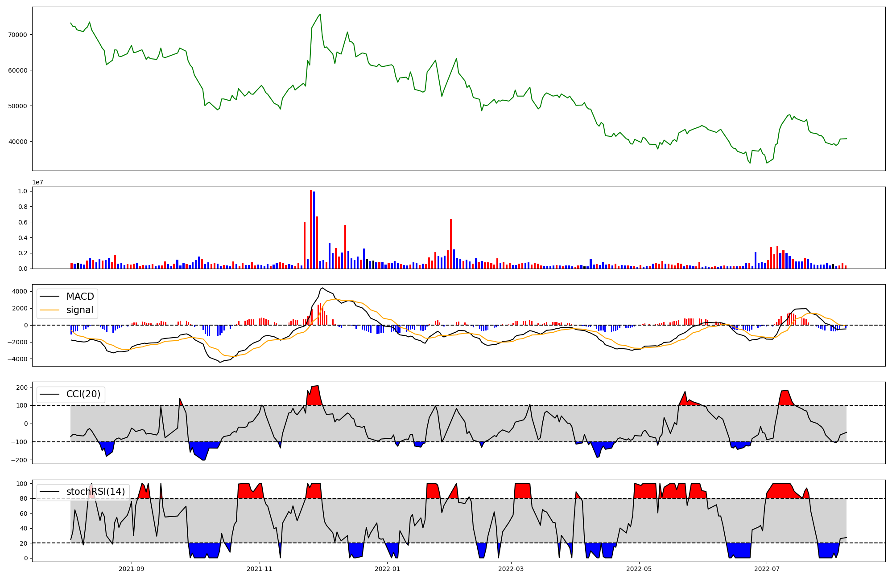Click the 2022-07 date tick label

coord(767,569)
